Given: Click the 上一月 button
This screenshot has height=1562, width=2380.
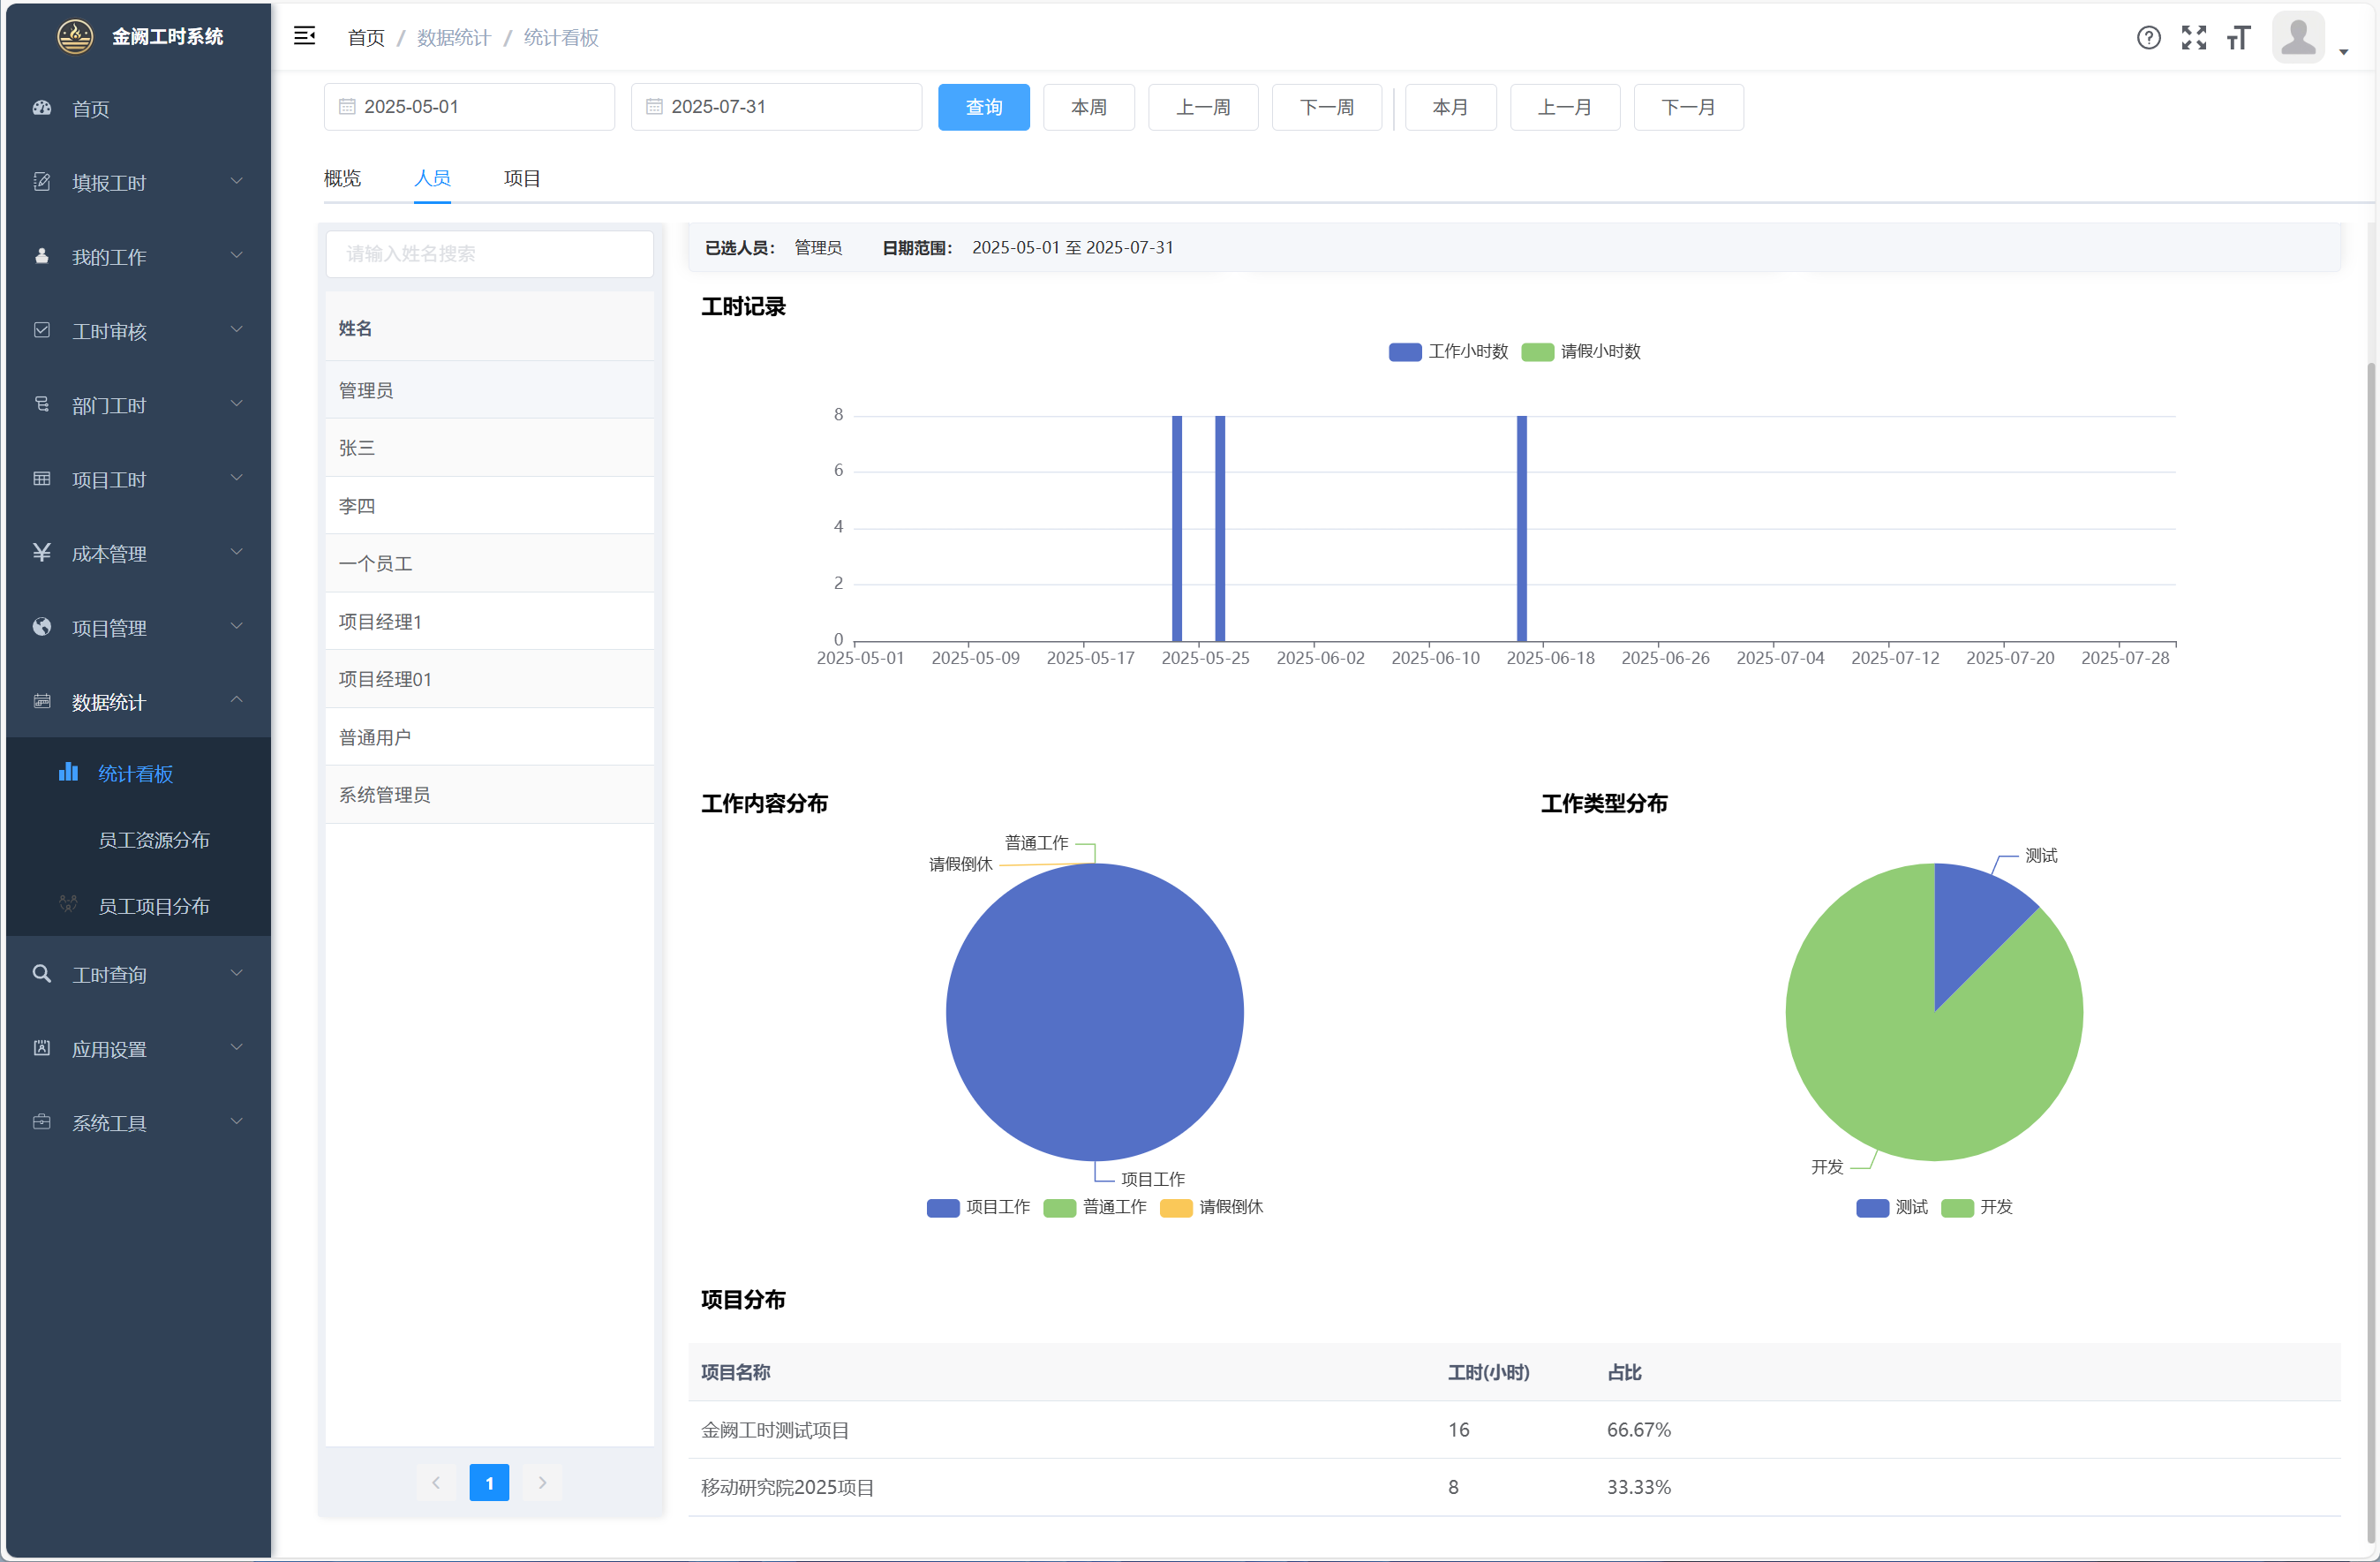Looking at the screenshot, I should pos(1564,107).
